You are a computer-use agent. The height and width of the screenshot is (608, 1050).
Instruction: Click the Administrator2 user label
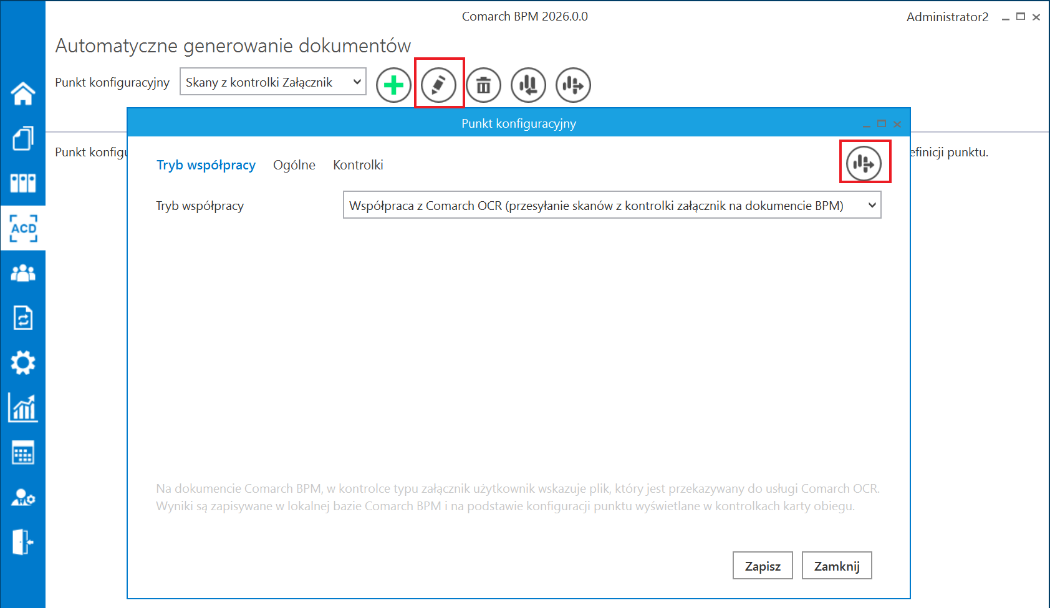point(947,17)
